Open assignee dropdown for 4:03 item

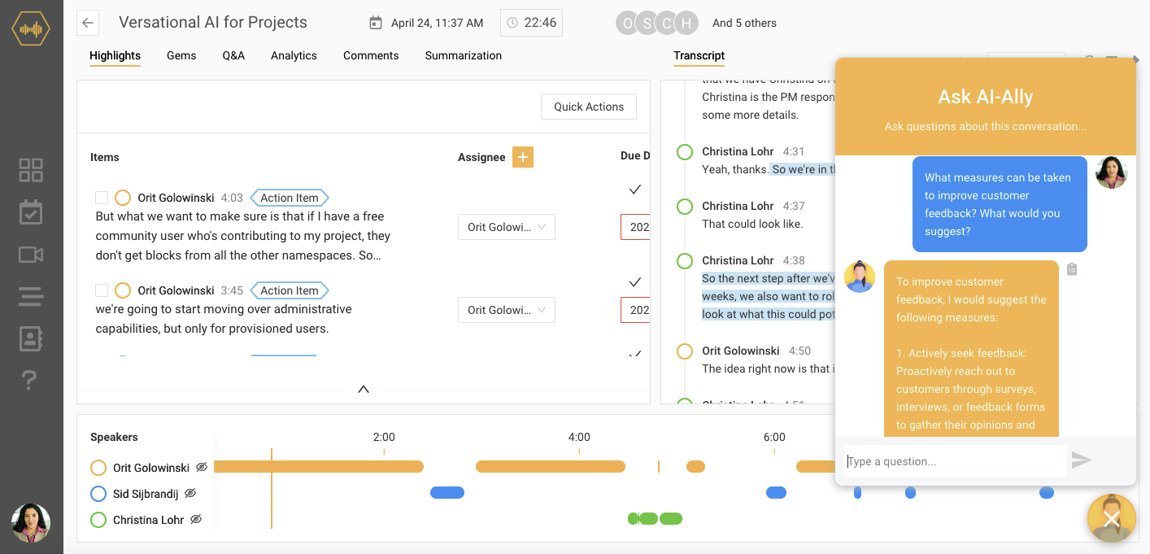506,227
